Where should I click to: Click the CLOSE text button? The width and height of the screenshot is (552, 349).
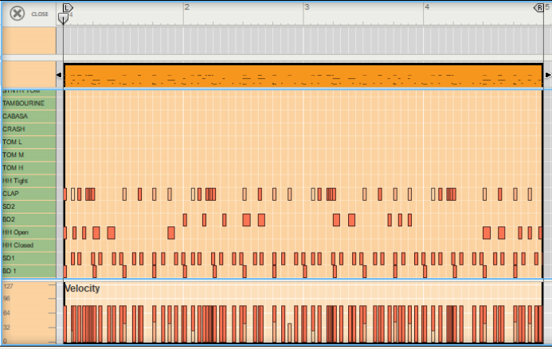coord(40,14)
